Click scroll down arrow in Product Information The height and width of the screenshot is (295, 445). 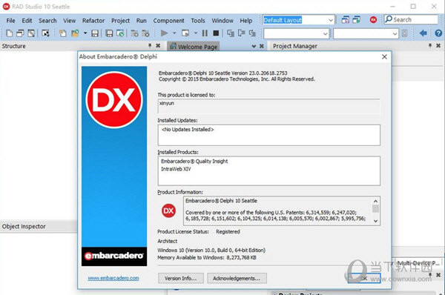coord(375,221)
